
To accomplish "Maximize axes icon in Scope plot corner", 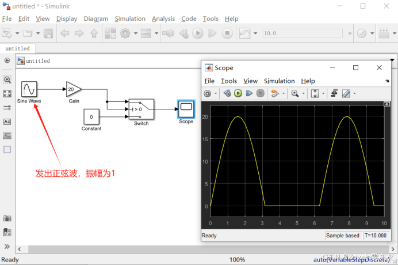I will pos(386,104).
